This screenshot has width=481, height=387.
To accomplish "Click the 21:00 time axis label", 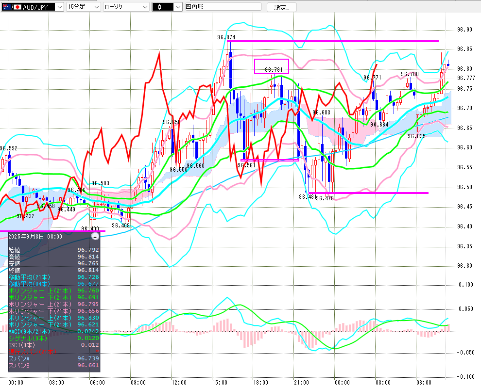I will [301, 383].
